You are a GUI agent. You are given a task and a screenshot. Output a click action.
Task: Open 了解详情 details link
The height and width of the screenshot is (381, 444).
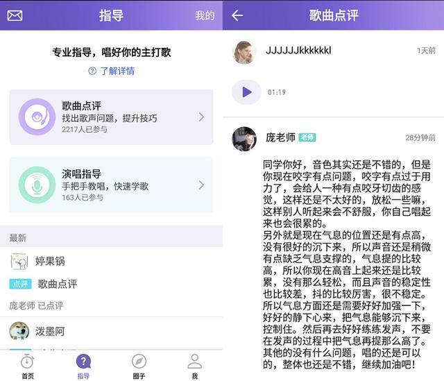[x=117, y=71]
